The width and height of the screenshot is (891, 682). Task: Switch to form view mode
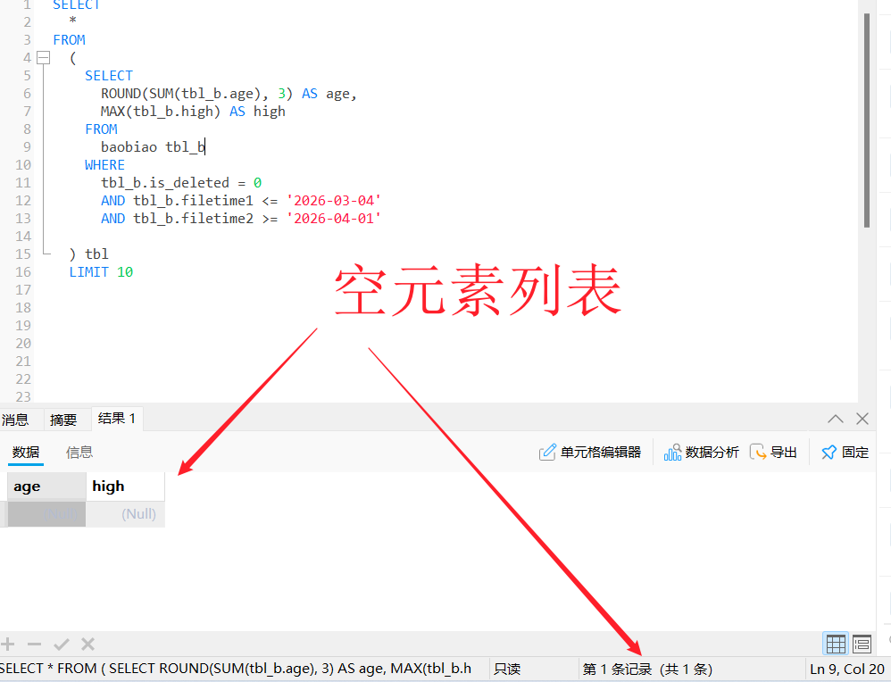(862, 644)
